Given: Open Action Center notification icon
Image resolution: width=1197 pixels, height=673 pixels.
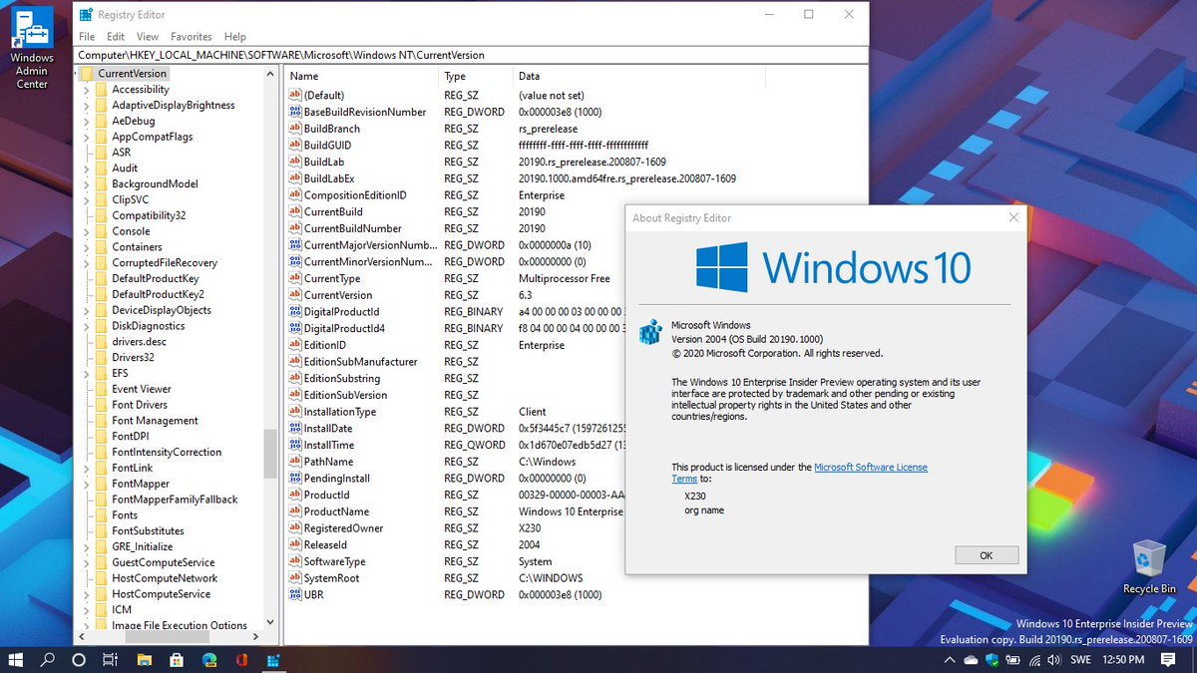Looking at the screenshot, I should point(1168,660).
